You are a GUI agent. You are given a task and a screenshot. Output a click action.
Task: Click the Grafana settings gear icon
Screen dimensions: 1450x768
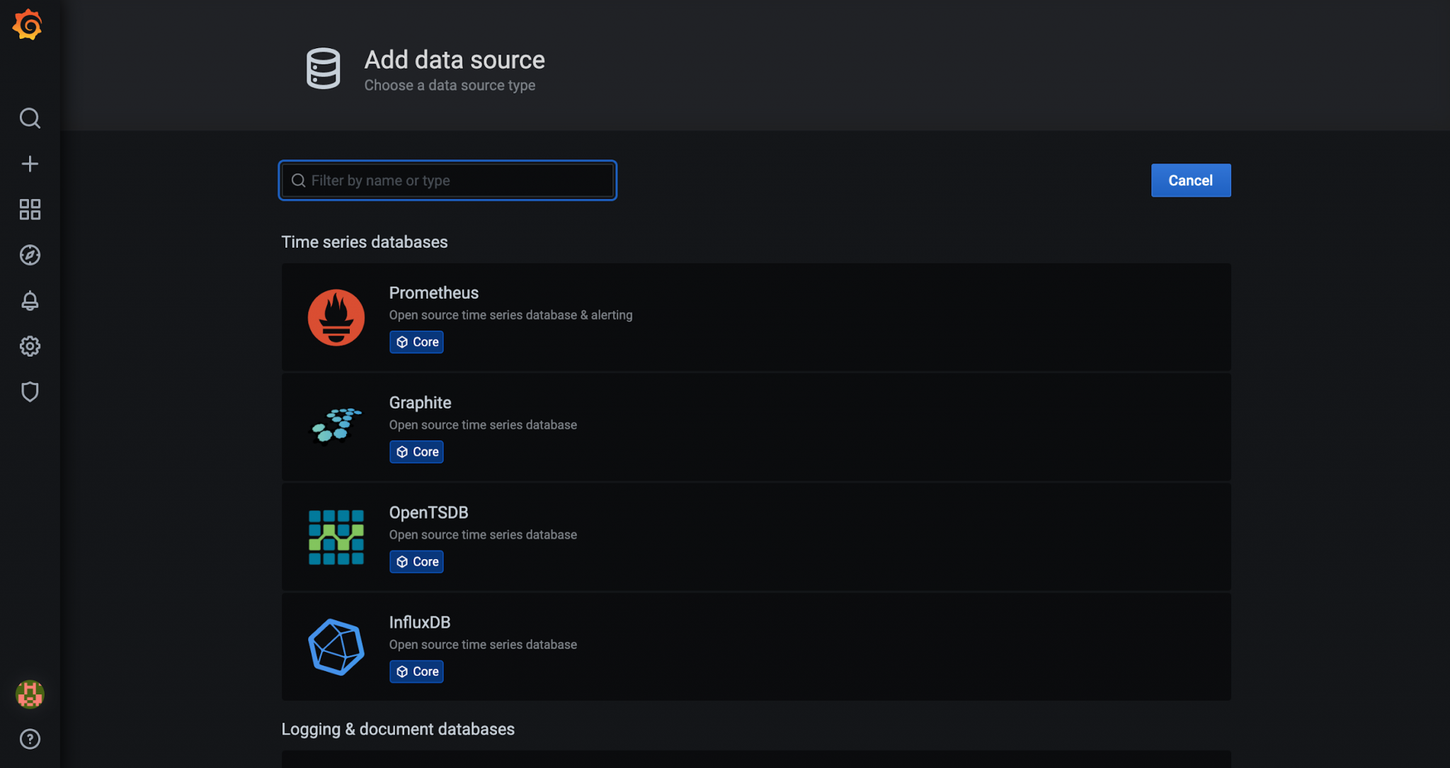tap(30, 346)
